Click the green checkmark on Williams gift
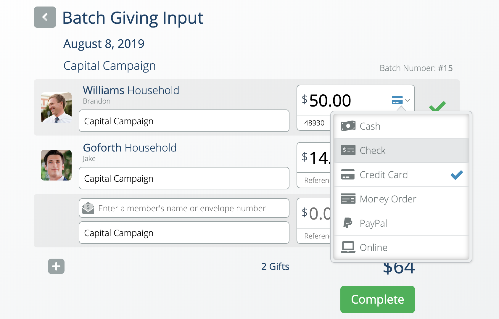Screen dimensions: 499x319 coord(437,106)
